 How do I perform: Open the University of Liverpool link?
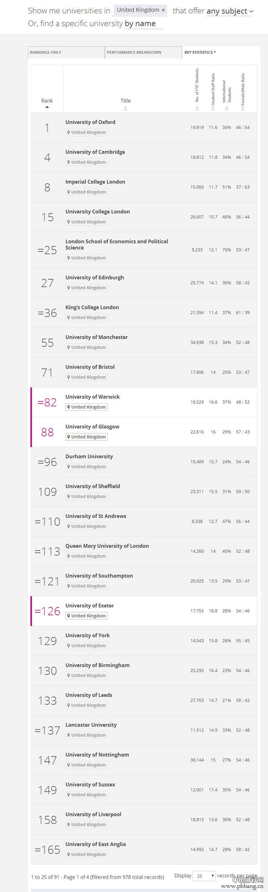click(93, 815)
